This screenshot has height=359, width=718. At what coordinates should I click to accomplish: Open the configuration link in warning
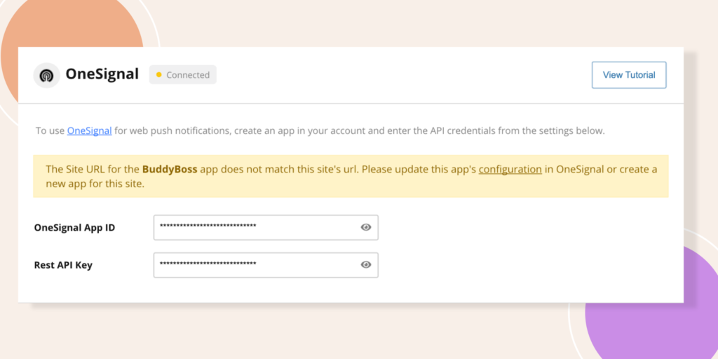click(510, 169)
